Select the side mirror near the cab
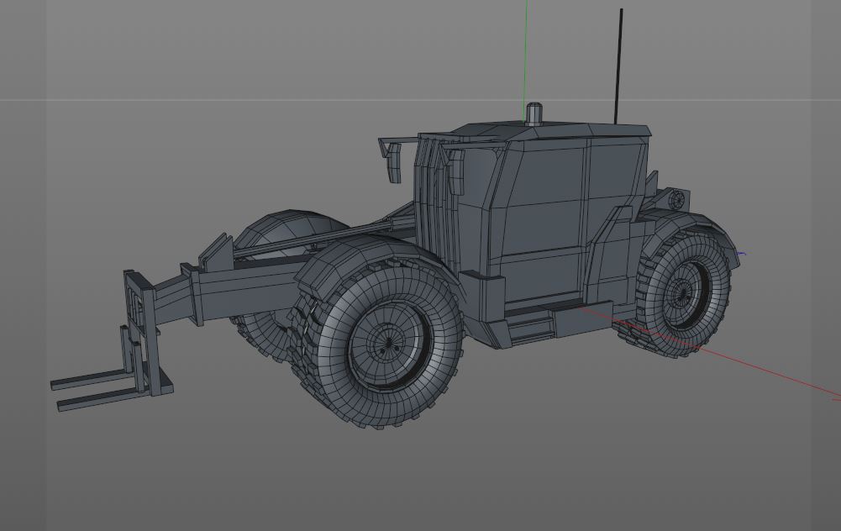This screenshot has width=841, height=531. (x=393, y=164)
